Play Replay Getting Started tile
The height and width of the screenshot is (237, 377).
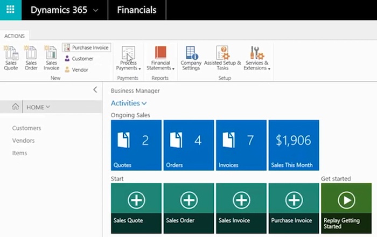tap(346, 208)
